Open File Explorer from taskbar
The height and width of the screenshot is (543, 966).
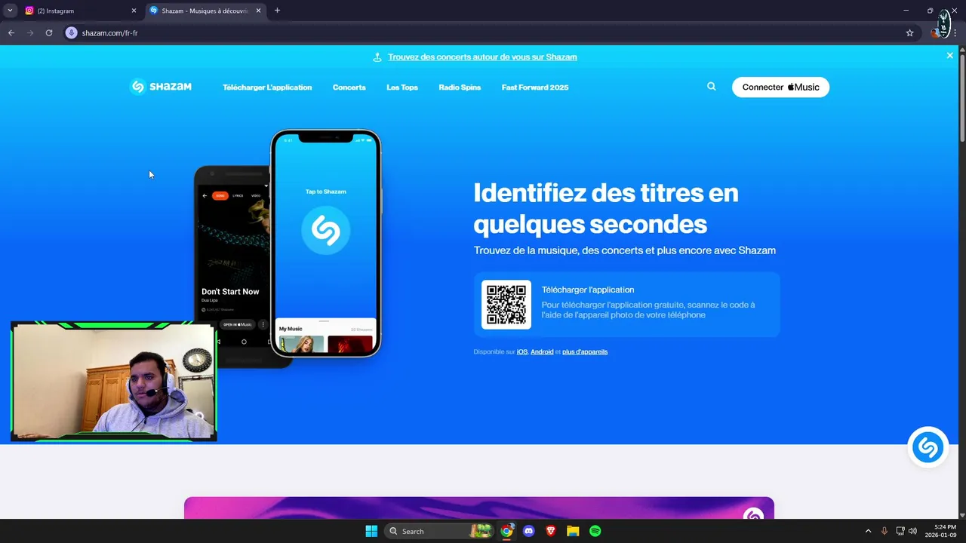(573, 531)
